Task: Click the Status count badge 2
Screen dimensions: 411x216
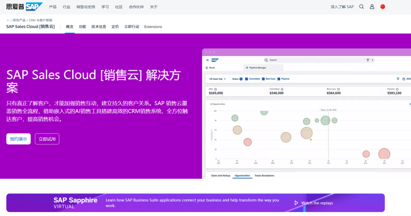Action: (x=241, y=79)
